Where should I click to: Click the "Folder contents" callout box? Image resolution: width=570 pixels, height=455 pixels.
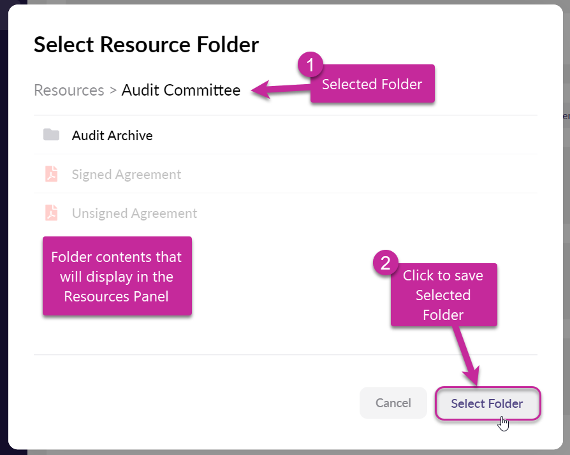(x=117, y=277)
